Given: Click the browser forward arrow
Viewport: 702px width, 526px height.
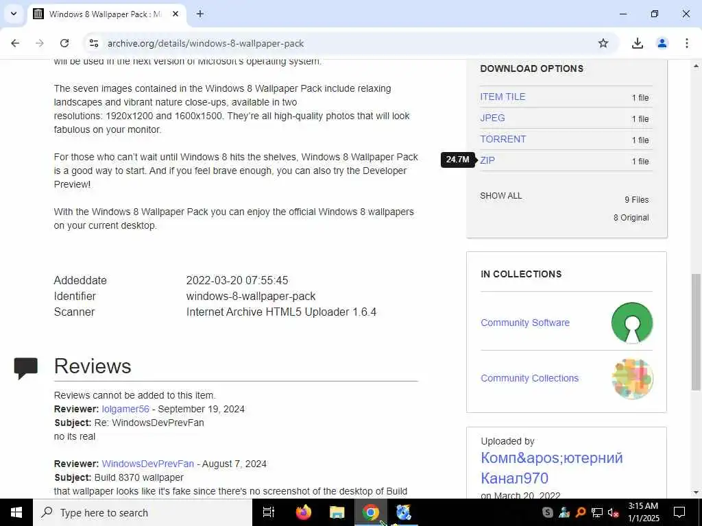Looking at the screenshot, I should 40,43.
